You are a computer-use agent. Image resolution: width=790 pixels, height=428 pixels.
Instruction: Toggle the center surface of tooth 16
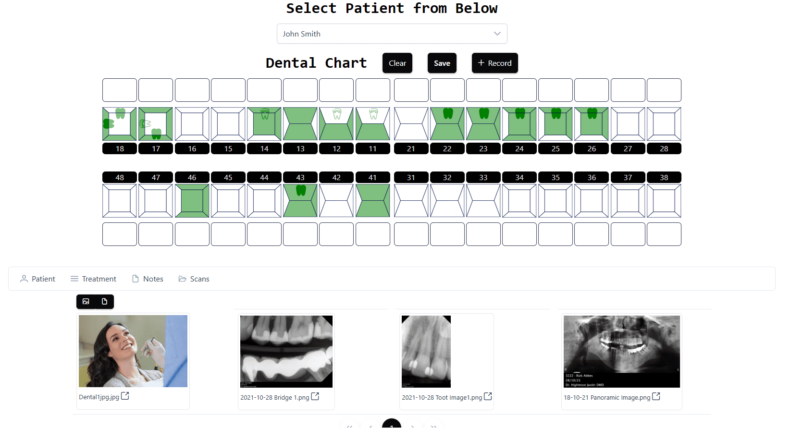[x=192, y=124]
